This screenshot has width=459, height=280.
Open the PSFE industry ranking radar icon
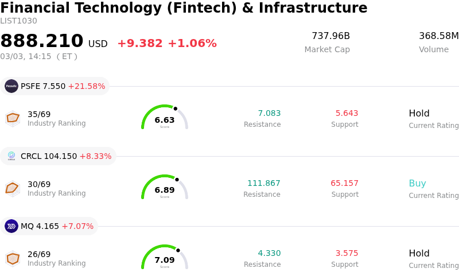pos(13,118)
